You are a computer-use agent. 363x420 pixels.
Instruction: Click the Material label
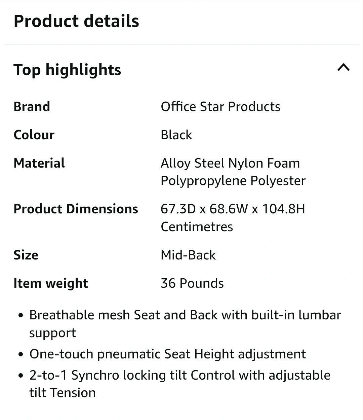tap(39, 163)
